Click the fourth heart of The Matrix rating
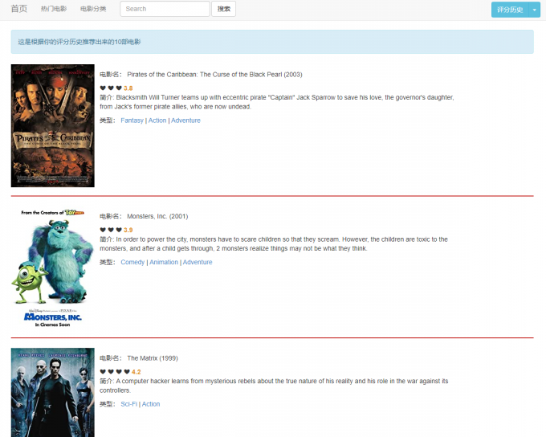546x437 pixels. point(127,371)
